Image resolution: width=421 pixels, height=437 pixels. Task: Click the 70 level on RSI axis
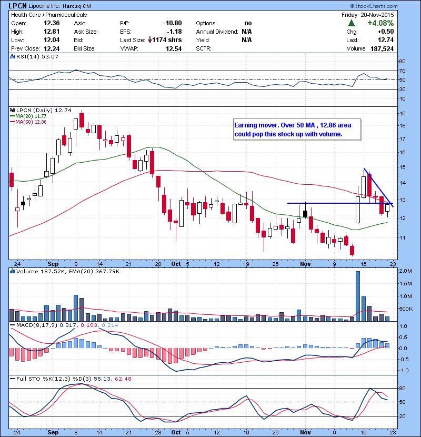[403, 71]
